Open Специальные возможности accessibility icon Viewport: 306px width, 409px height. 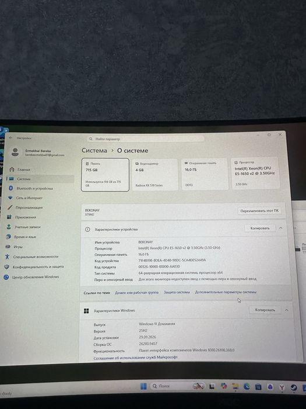pos(7,257)
